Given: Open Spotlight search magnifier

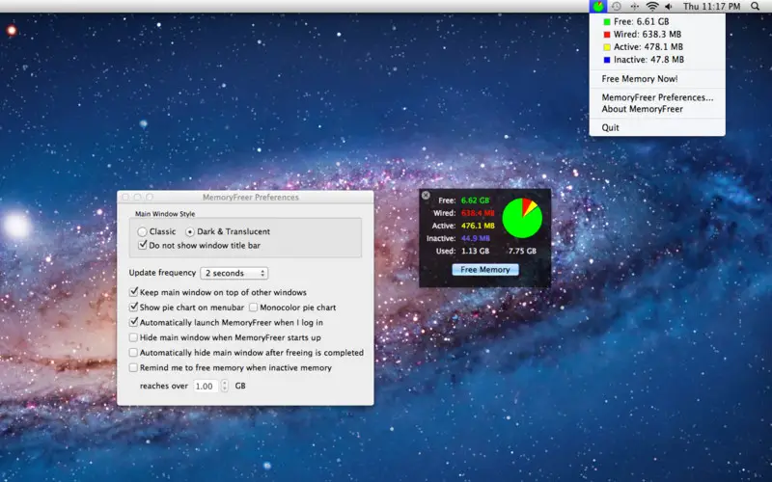Looking at the screenshot, I should pyautogui.click(x=756, y=7).
